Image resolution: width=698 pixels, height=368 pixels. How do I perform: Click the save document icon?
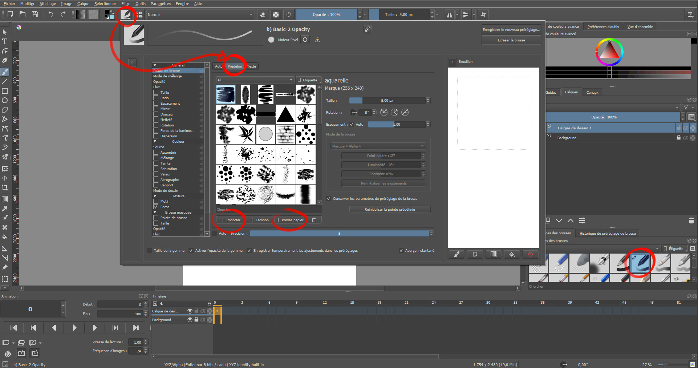[35, 15]
